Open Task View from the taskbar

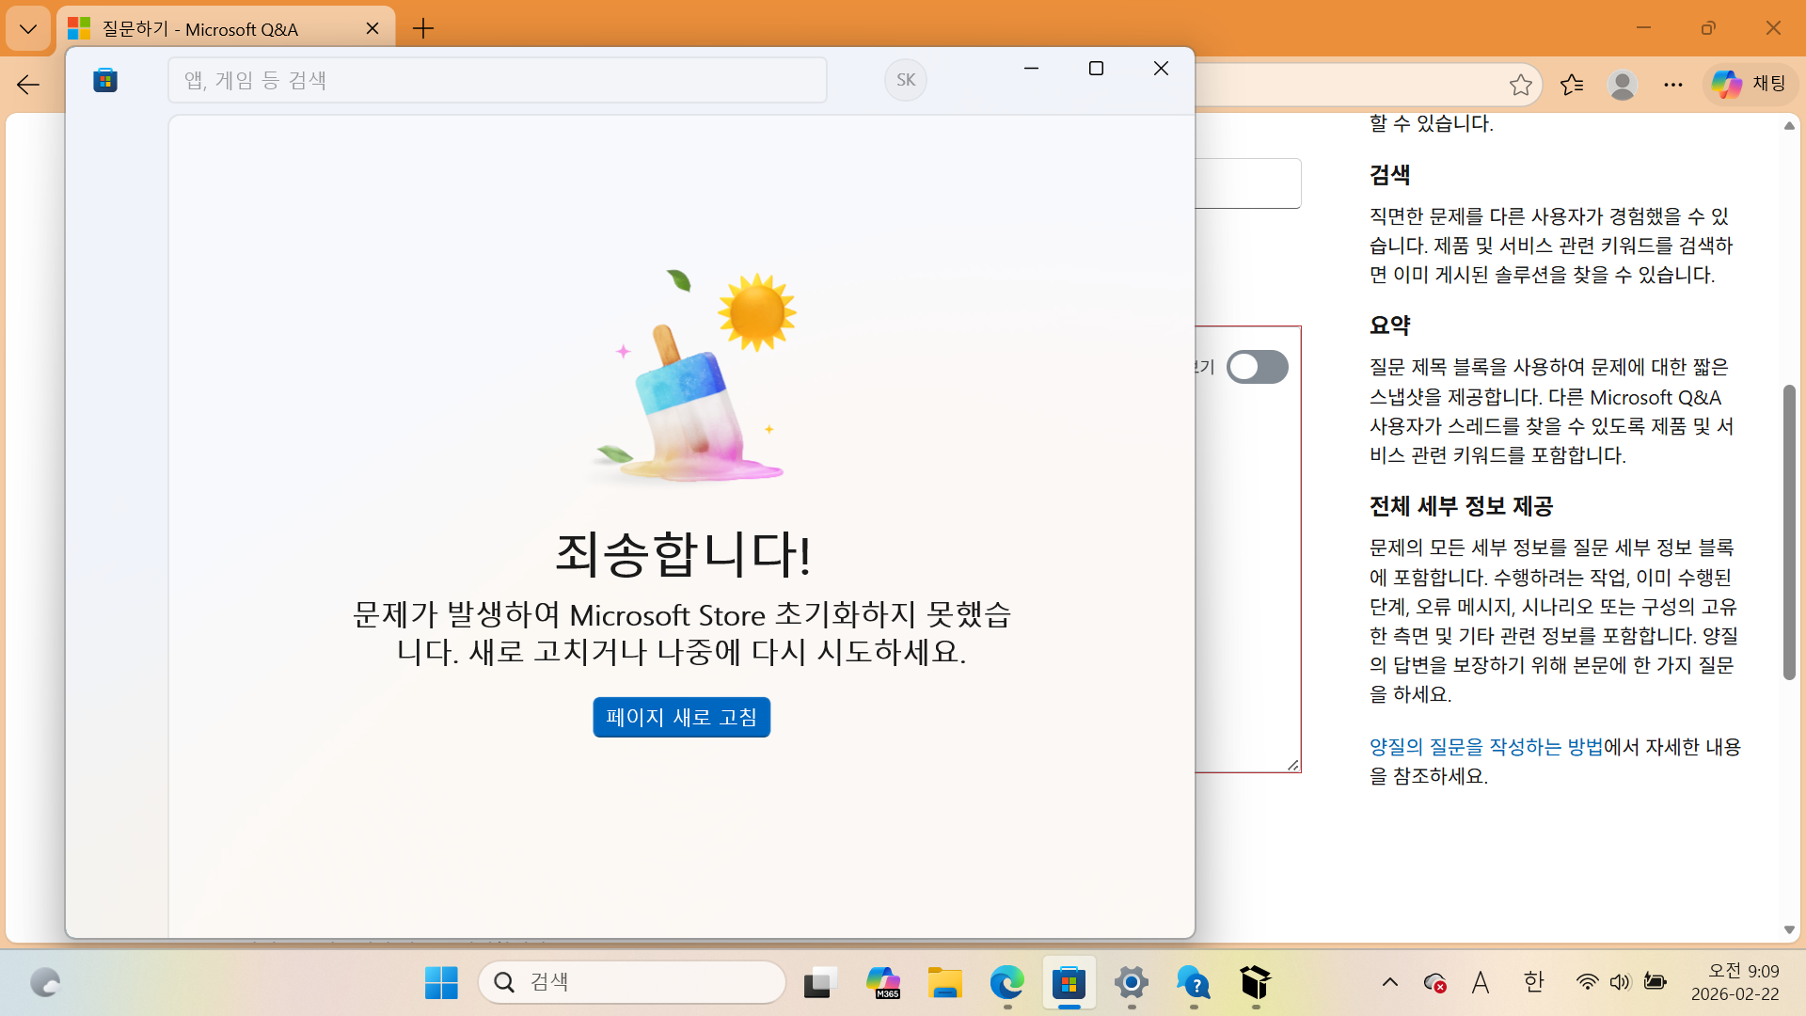[821, 982]
